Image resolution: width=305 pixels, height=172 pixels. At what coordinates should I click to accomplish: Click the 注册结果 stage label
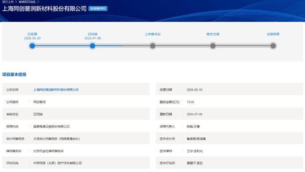[x=273, y=34]
